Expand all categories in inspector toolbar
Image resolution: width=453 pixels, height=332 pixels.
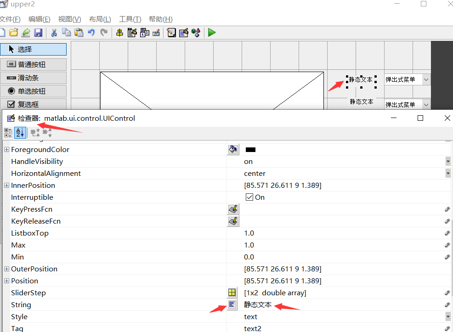(35, 133)
